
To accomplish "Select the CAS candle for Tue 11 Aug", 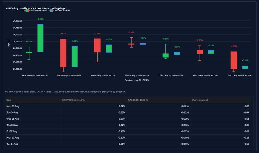I will [245, 67].
